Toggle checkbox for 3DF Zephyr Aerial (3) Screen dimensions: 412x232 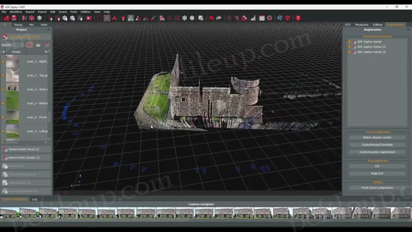pos(350,52)
